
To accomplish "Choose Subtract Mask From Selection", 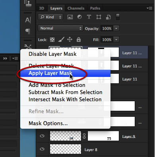I will 65,92.
